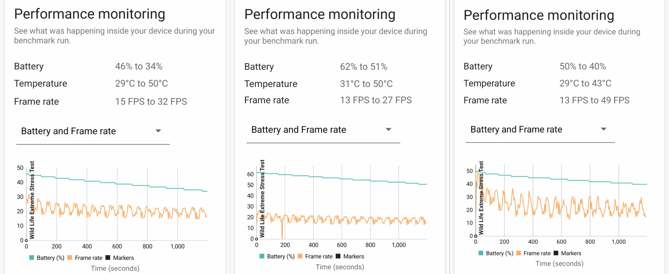Click the left panel's Performance monitoring heading

tap(89, 14)
